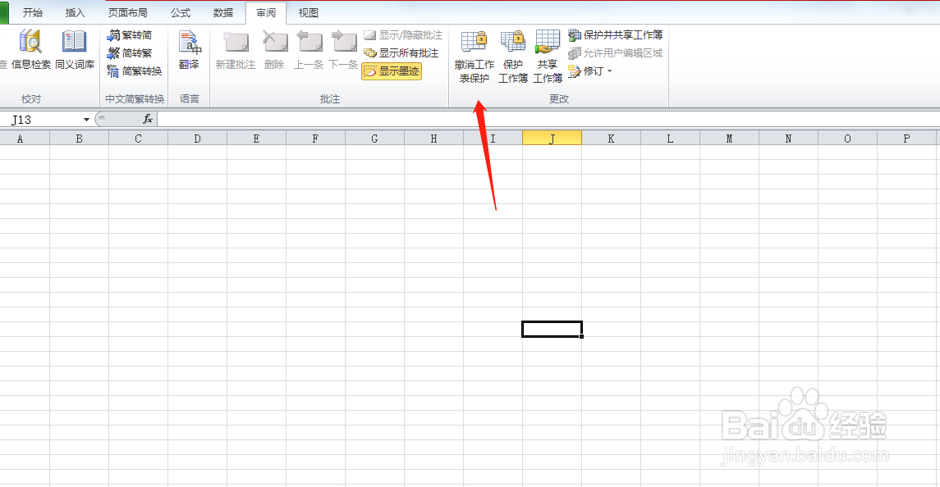
Task: Toggle 显示所有批注 (Show All Comments)
Action: 401,52
